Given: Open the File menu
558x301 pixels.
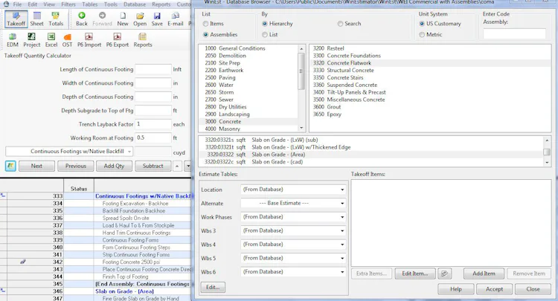Looking at the screenshot, I should (17, 4).
